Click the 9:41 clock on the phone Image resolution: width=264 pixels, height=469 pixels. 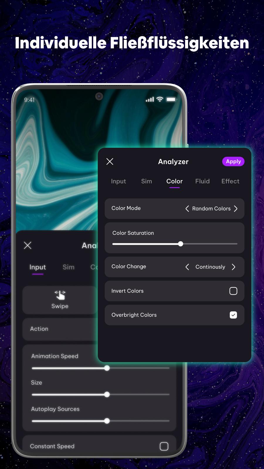29,100
